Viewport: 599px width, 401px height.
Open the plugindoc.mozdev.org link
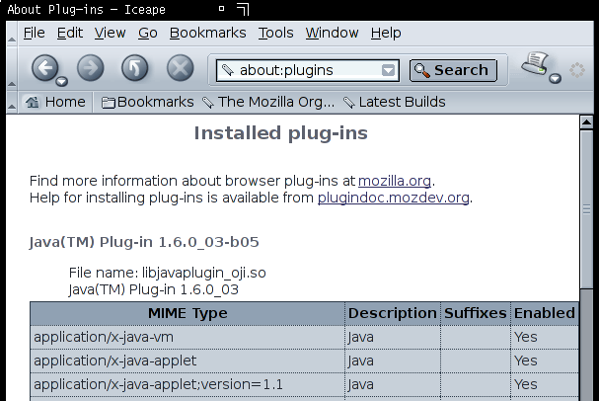[394, 198]
